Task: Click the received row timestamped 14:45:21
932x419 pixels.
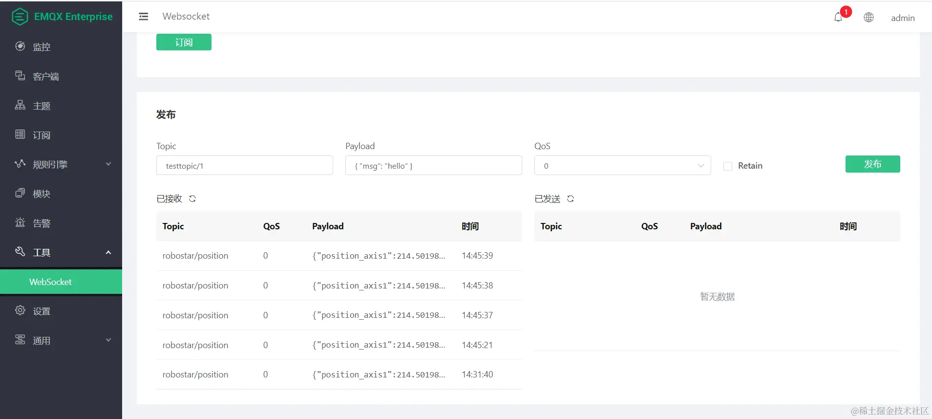Action: 339,345
